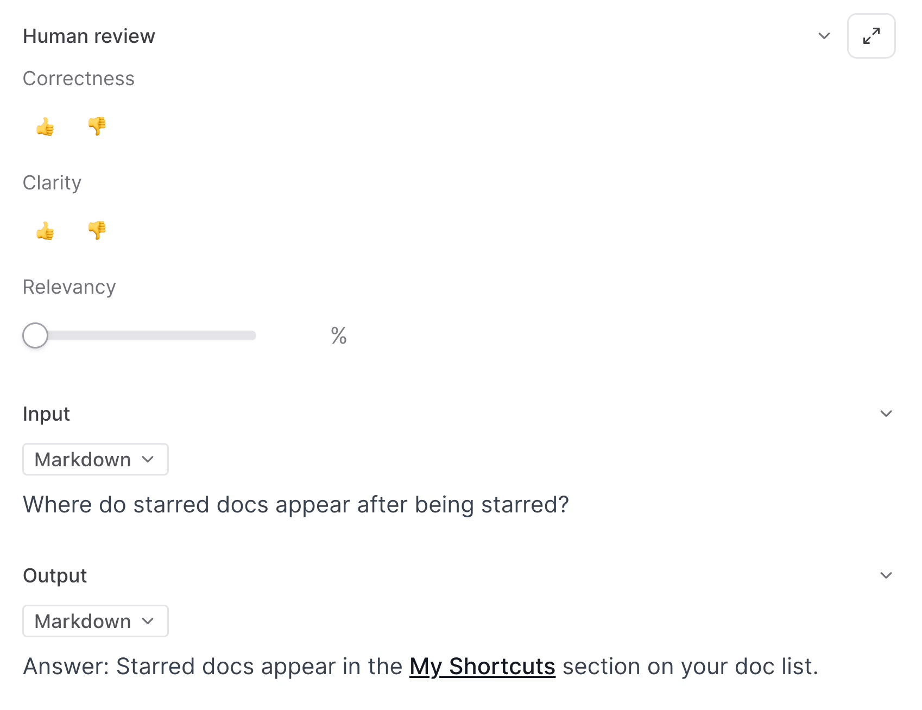Viewport: 922px width, 710px height.
Task: Rate Clarity with thumbs up
Action: (x=45, y=231)
